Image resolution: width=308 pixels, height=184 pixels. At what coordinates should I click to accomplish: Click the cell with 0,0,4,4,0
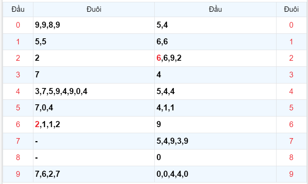coord(172,175)
